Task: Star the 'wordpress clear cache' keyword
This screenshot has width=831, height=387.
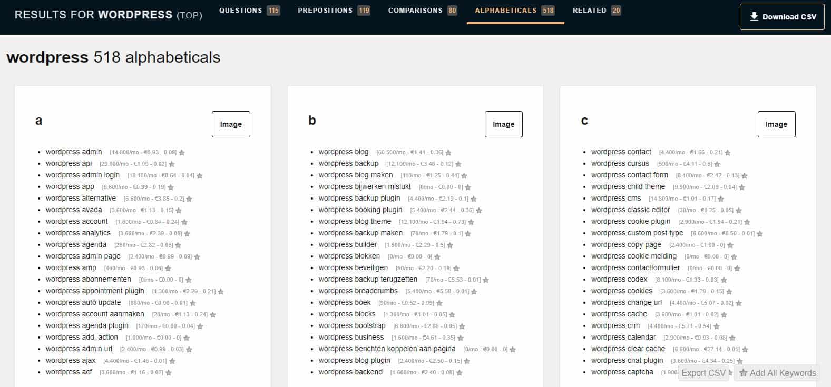Action: coord(745,350)
